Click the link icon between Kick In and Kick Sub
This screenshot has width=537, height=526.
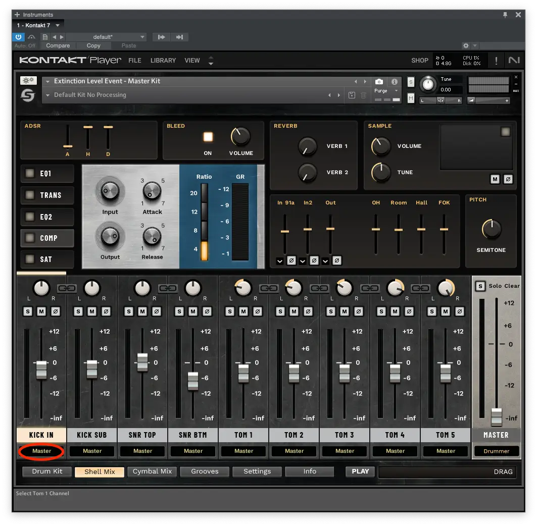point(67,288)
